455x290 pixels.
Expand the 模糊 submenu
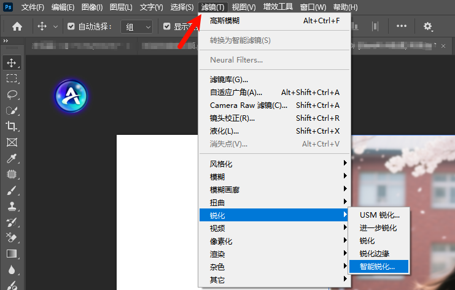point(274,177)
